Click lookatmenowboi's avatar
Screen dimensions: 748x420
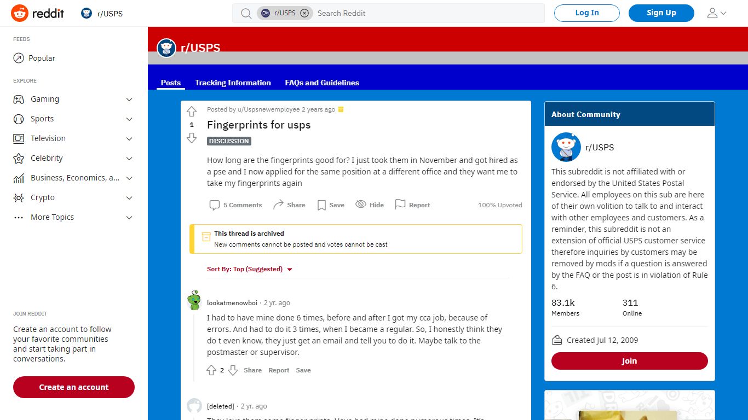click(x=194, y=300)
